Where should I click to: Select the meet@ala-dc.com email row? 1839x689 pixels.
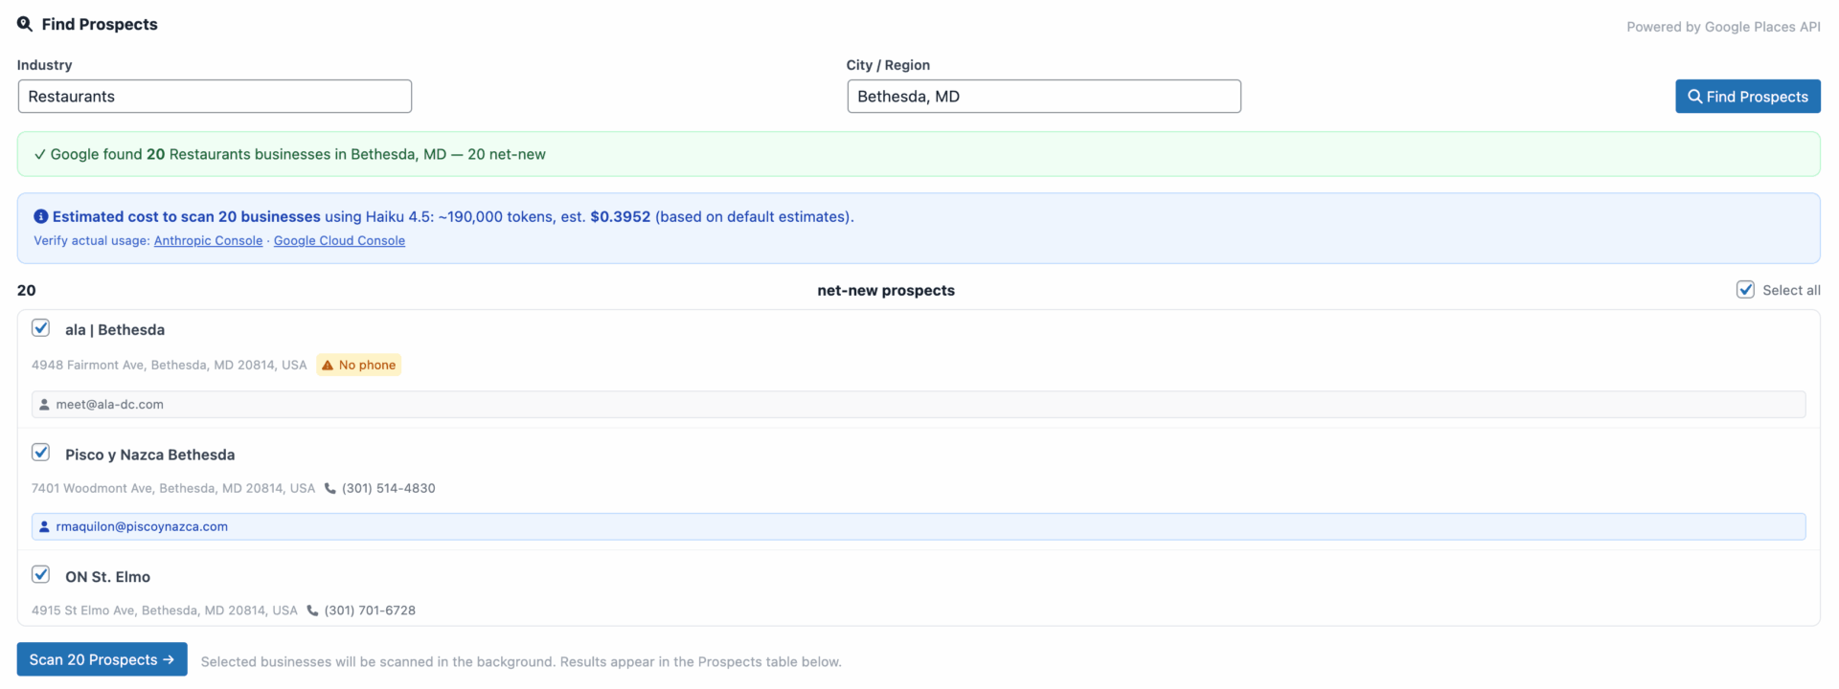[919, 405]
